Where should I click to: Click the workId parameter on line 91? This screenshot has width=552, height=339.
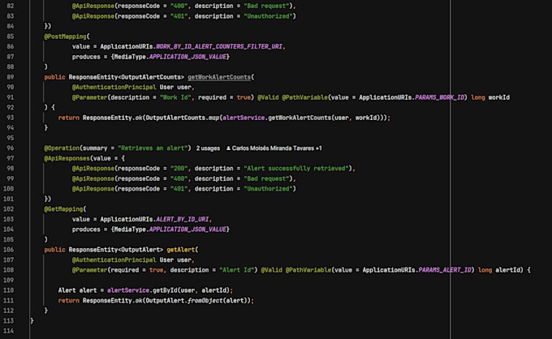(499, 97)
